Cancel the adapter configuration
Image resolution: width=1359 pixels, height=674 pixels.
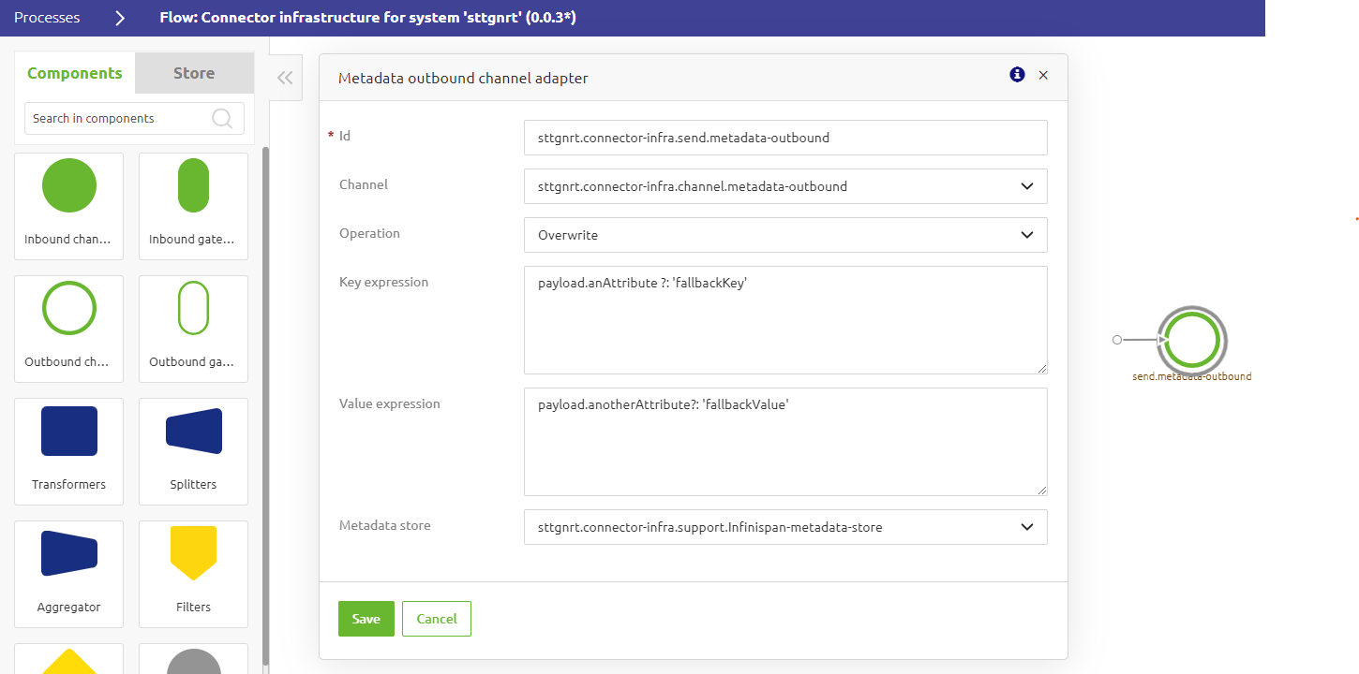pos(436,618)
